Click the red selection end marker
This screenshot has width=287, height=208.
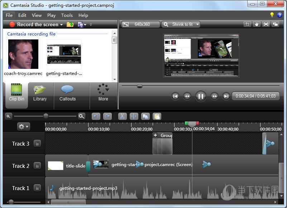point(197,123)
